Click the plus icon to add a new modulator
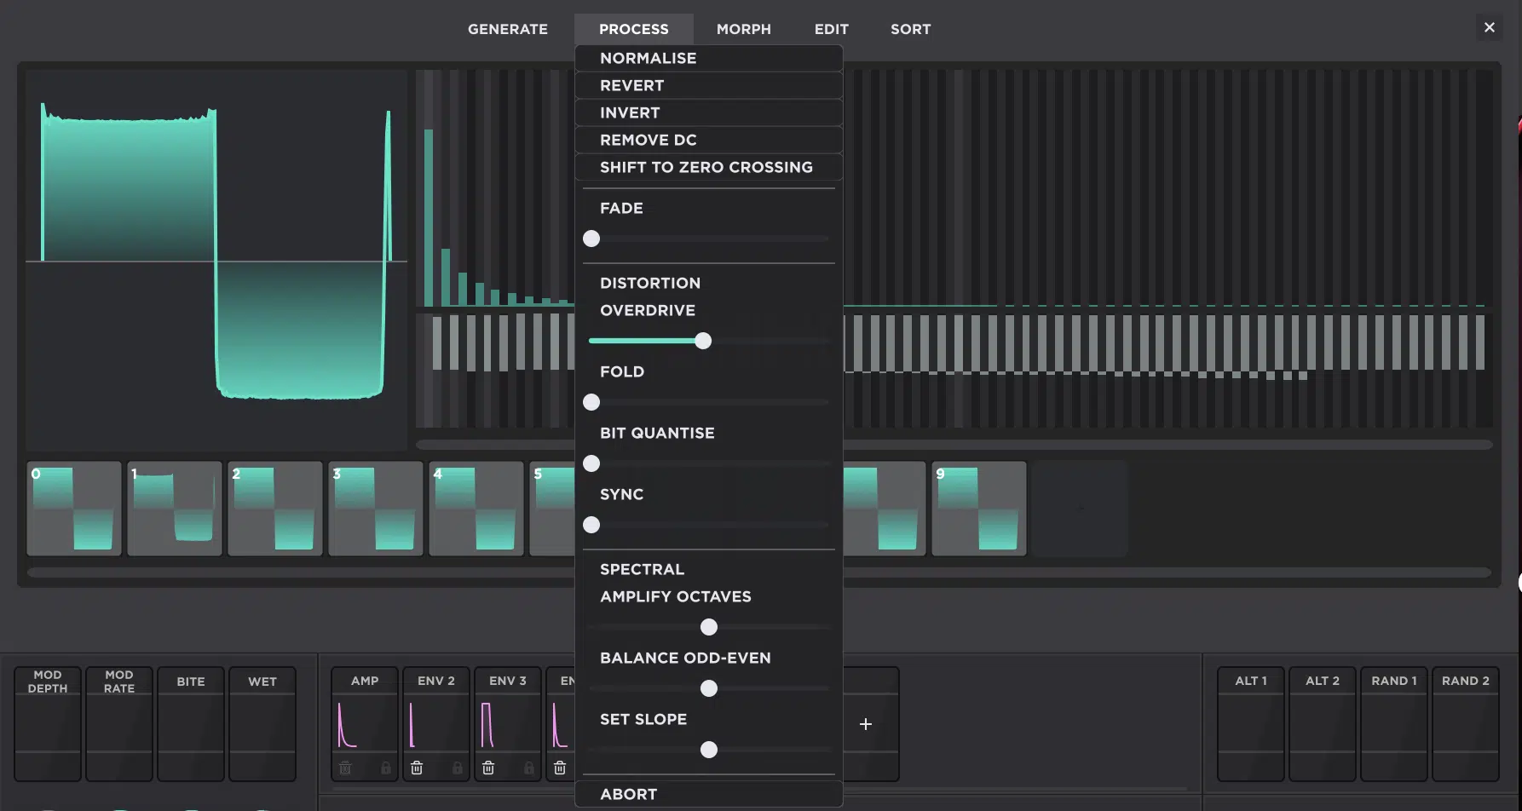Screen dimensions: 1522x811 [x=865, y=723]
